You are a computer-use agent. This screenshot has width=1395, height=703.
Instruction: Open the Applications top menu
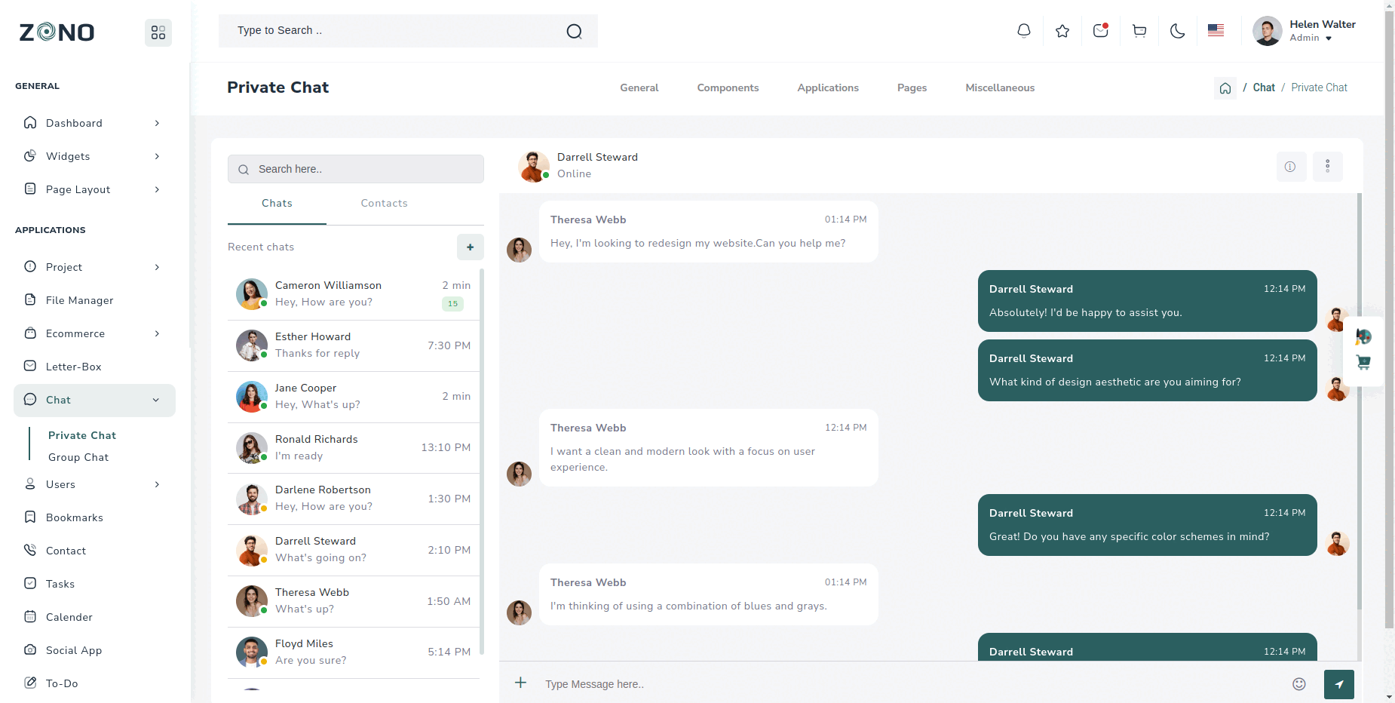pyautogui.click(x=827, y=88)
